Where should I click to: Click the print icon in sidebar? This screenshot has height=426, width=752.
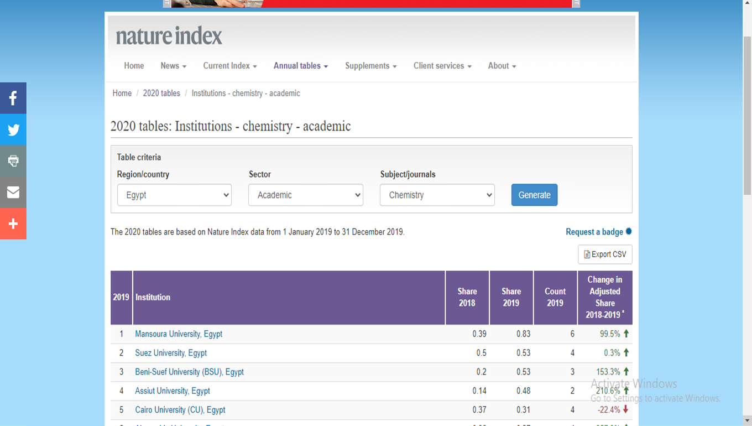(x=13, y=161)
